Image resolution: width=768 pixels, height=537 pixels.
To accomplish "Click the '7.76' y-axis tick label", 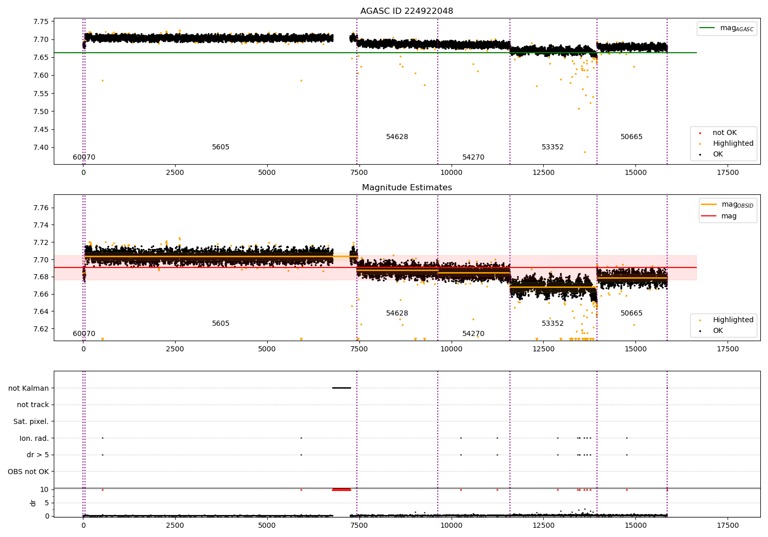I will click(41, 208).
